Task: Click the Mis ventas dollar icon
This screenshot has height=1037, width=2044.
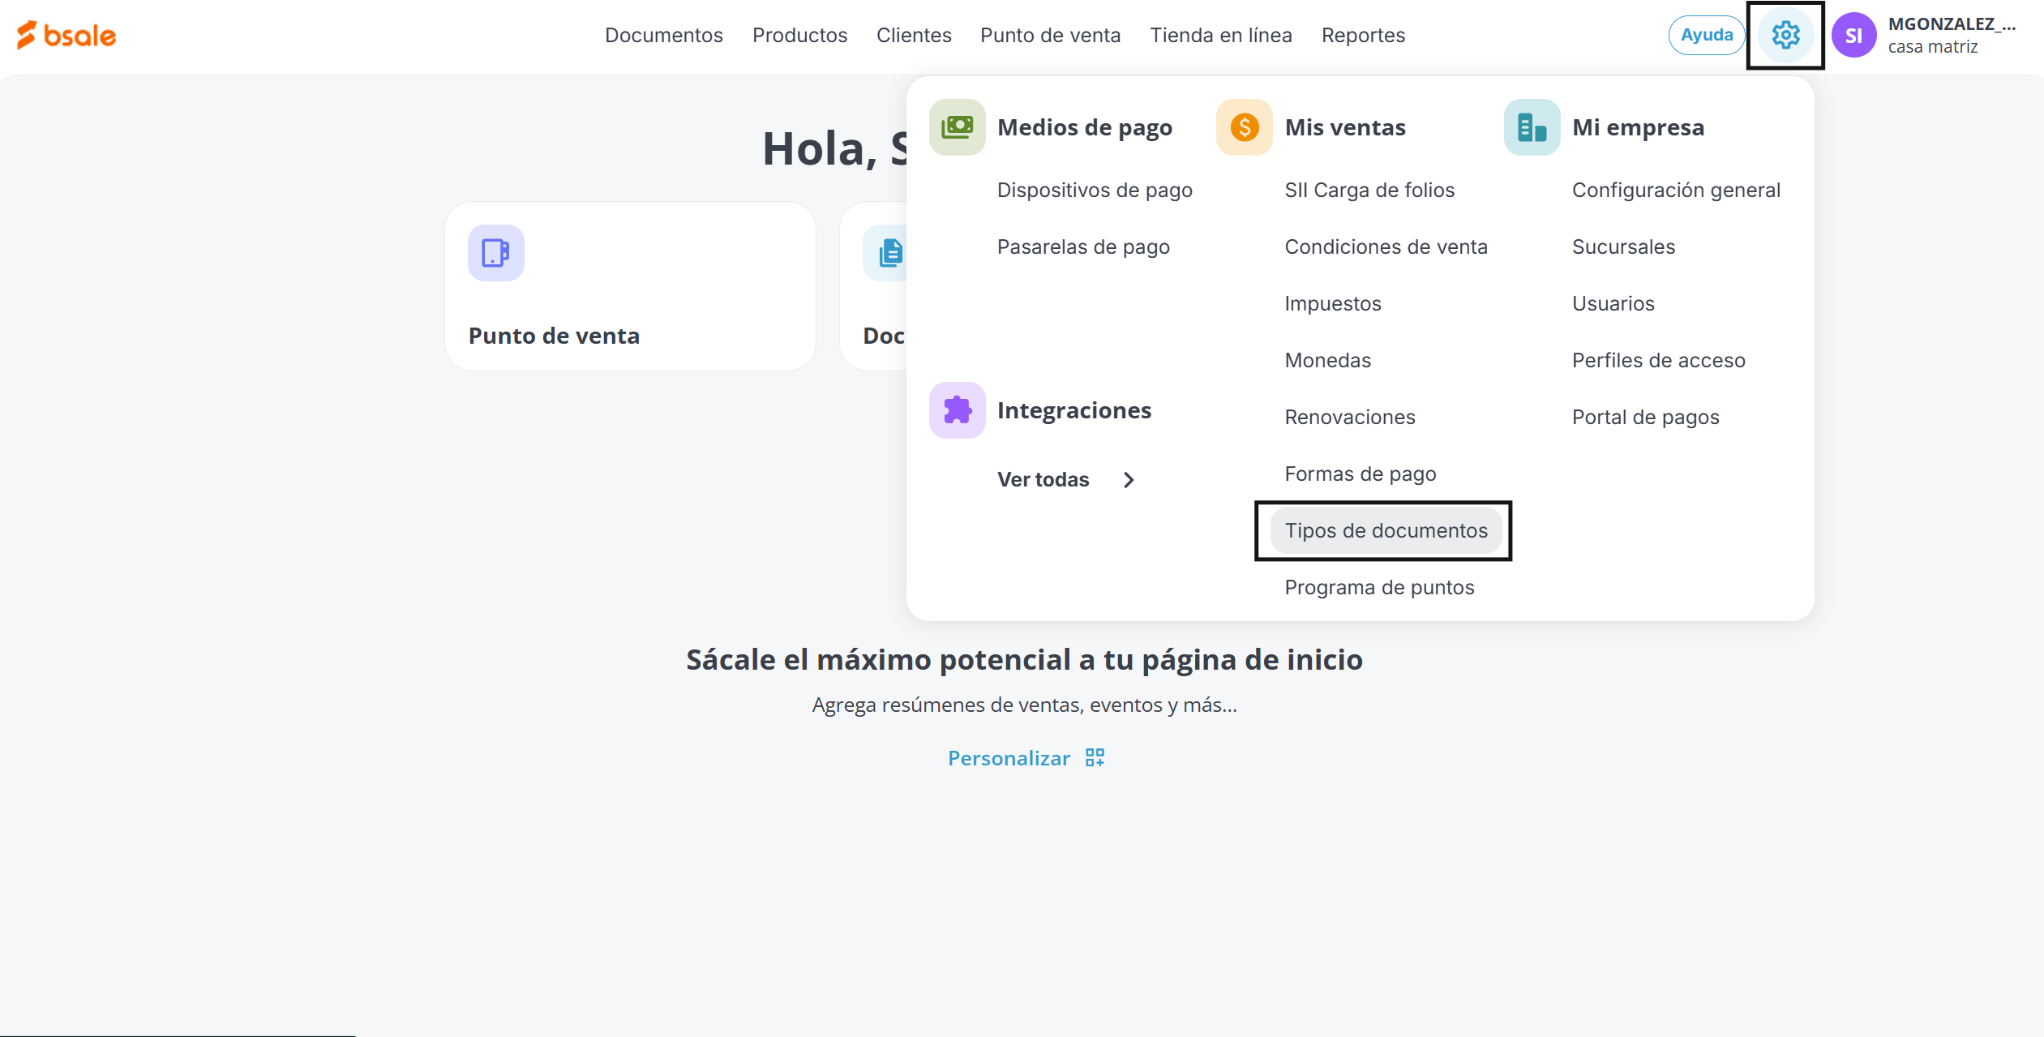Action: coord(1244,127)
